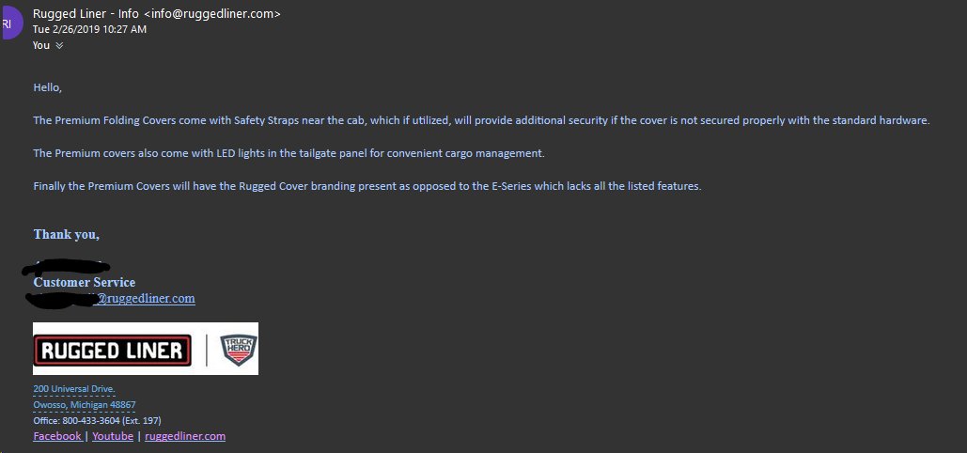Screen dimensions: 967x453
Task: Click sender name Rugged Liner - Info
Action: pos(86,13)
